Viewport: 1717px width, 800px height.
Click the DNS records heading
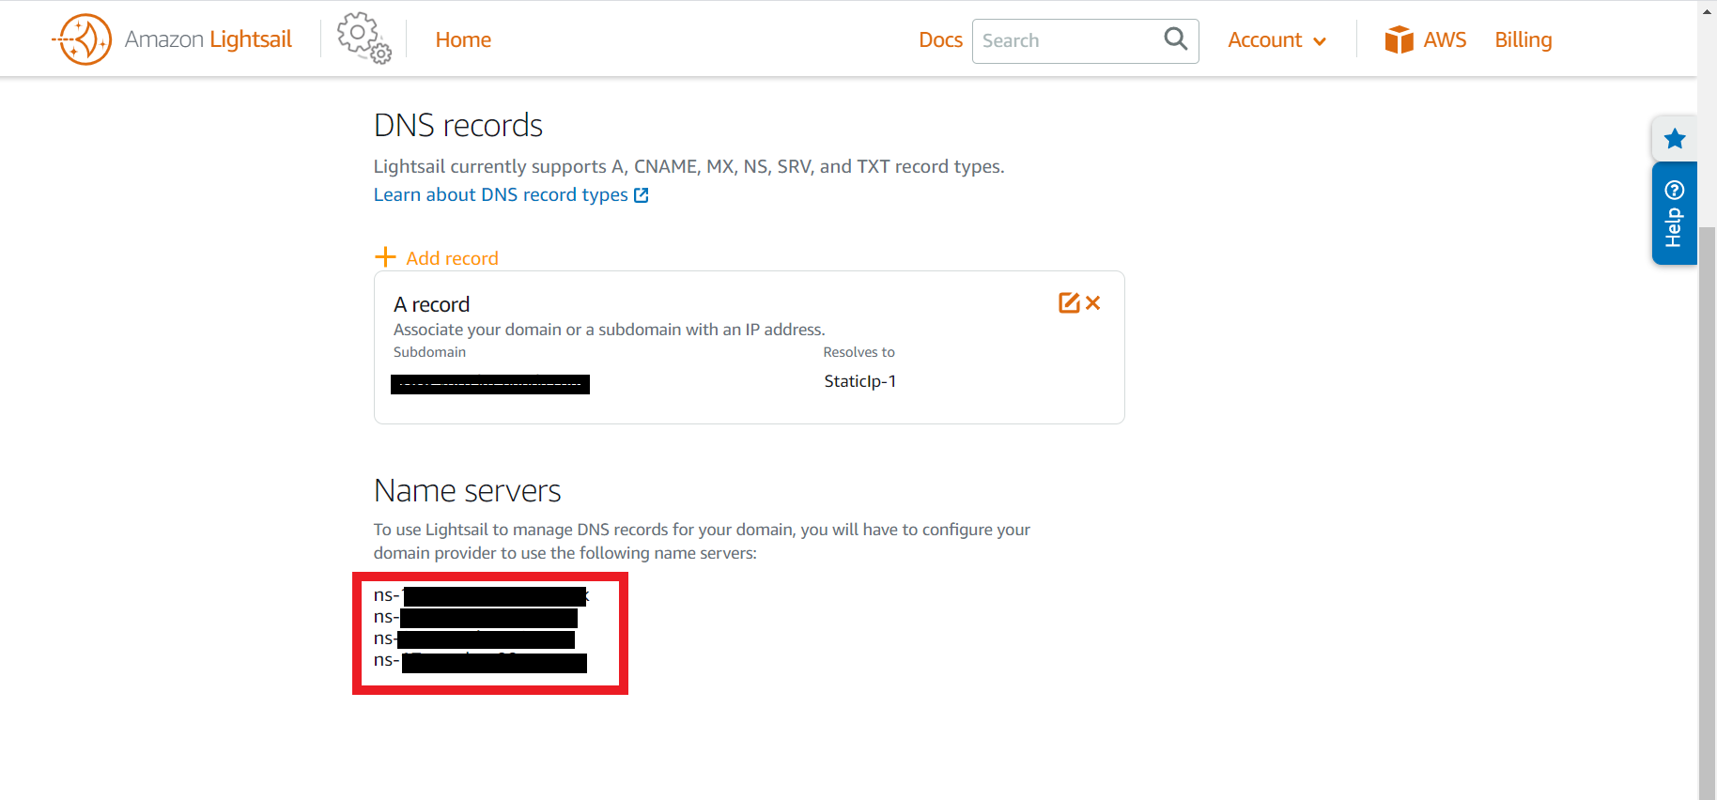[x=458, y=125]
